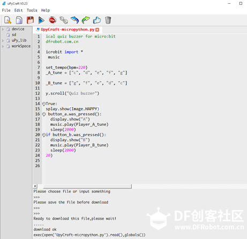247x239 pixels.
Task: Expand the workSpace tree node
Action: [x=3, y=46]
